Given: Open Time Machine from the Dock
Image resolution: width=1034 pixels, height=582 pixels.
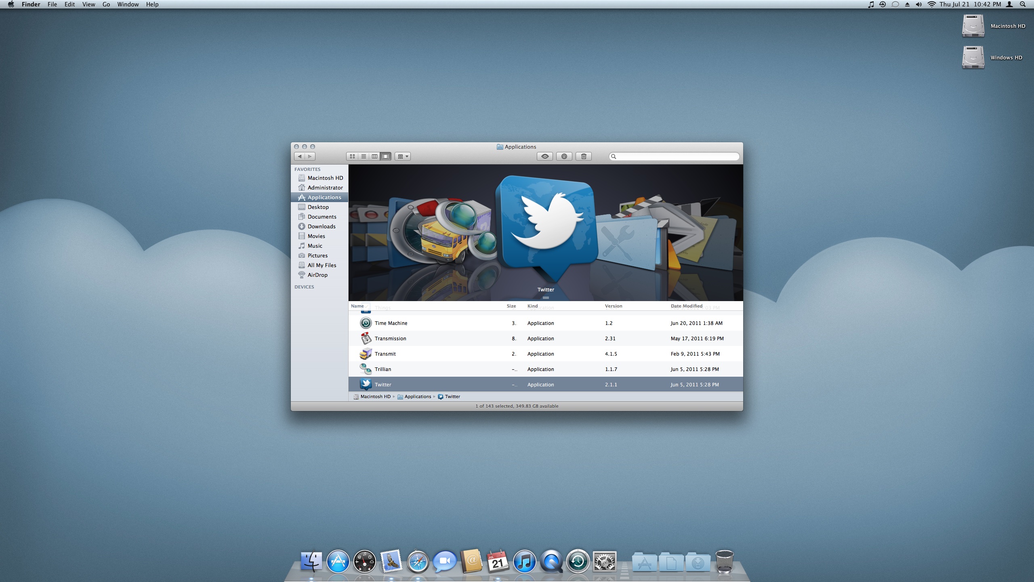Looking at the screenshot, I should click(x=578, y=561).
